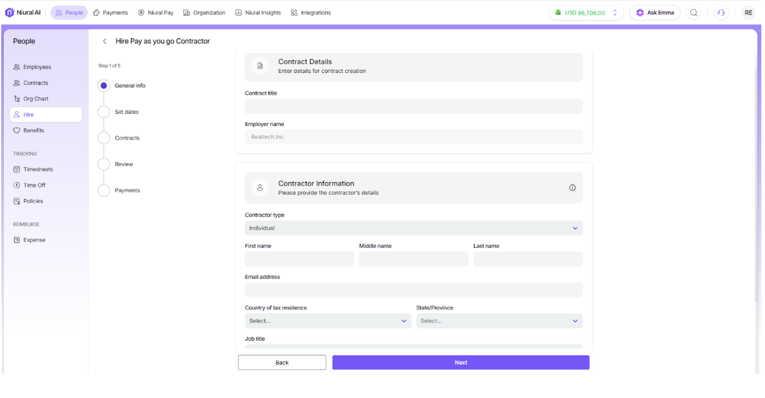Open the Payments top menu
The width and height of the screenshot is (765, 398).
110,13
